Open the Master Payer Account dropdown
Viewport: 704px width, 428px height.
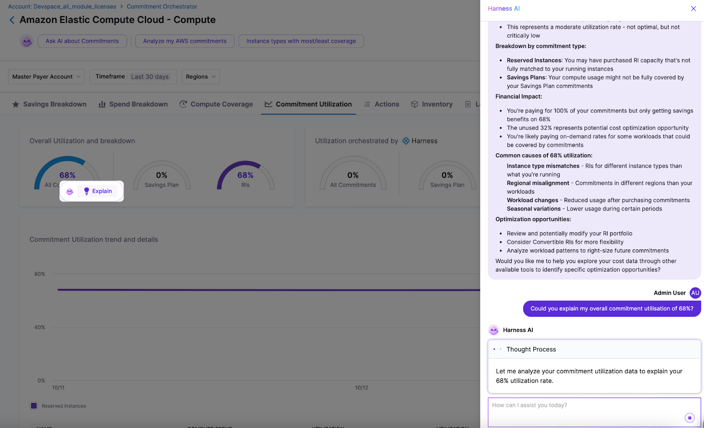46,77
